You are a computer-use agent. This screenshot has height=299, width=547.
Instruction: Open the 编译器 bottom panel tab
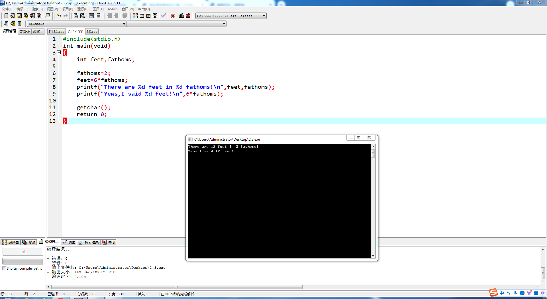click(x=11, y=242)
